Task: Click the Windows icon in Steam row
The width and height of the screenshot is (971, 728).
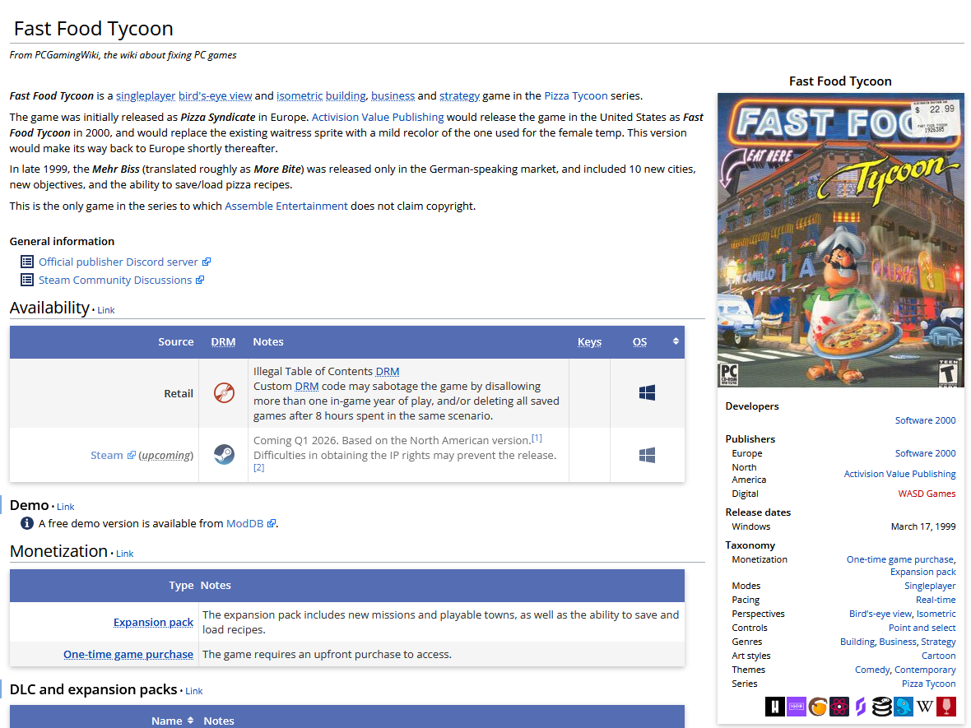Action: click(647, 455)
